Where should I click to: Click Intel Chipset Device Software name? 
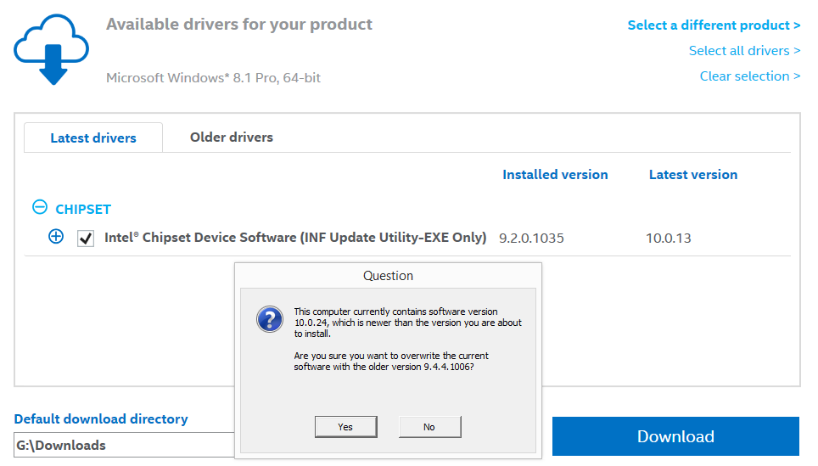click(x=295, y=238)
